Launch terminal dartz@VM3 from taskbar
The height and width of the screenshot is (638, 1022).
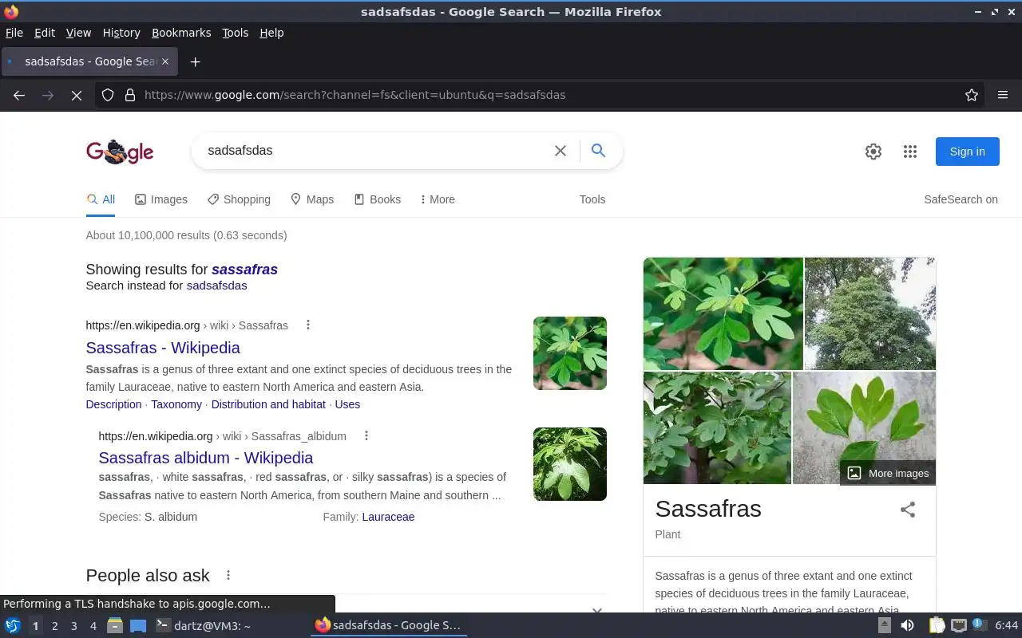click(x=203, y=625)
